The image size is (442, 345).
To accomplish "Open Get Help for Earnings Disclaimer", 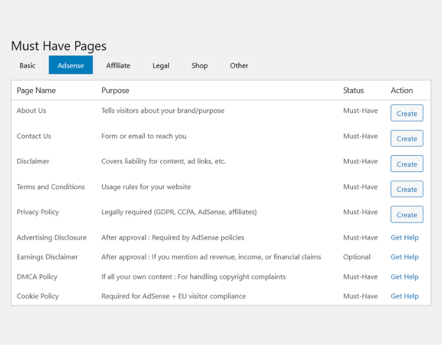I will 405,257.
